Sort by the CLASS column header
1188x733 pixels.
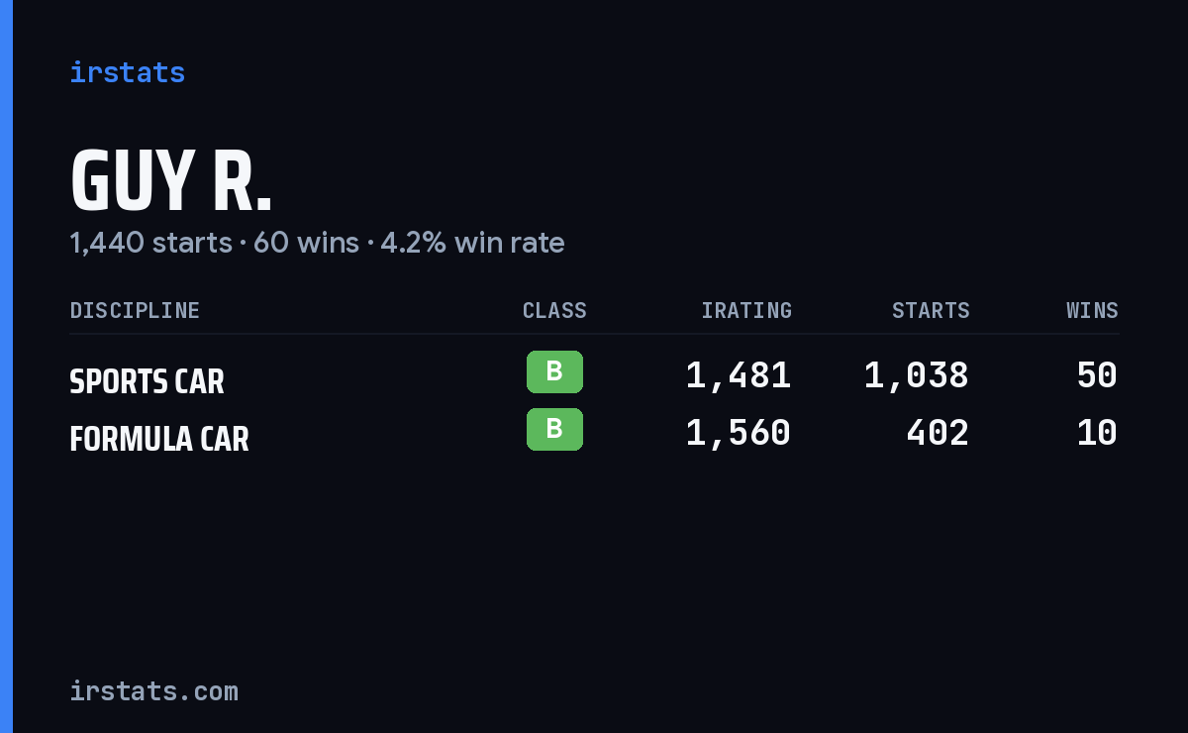pyautogui.click(x=554, y=310)
